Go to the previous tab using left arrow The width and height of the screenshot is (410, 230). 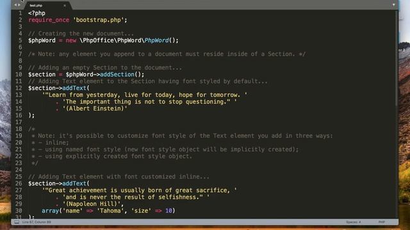pyautogui.click(x=15, y=5)
